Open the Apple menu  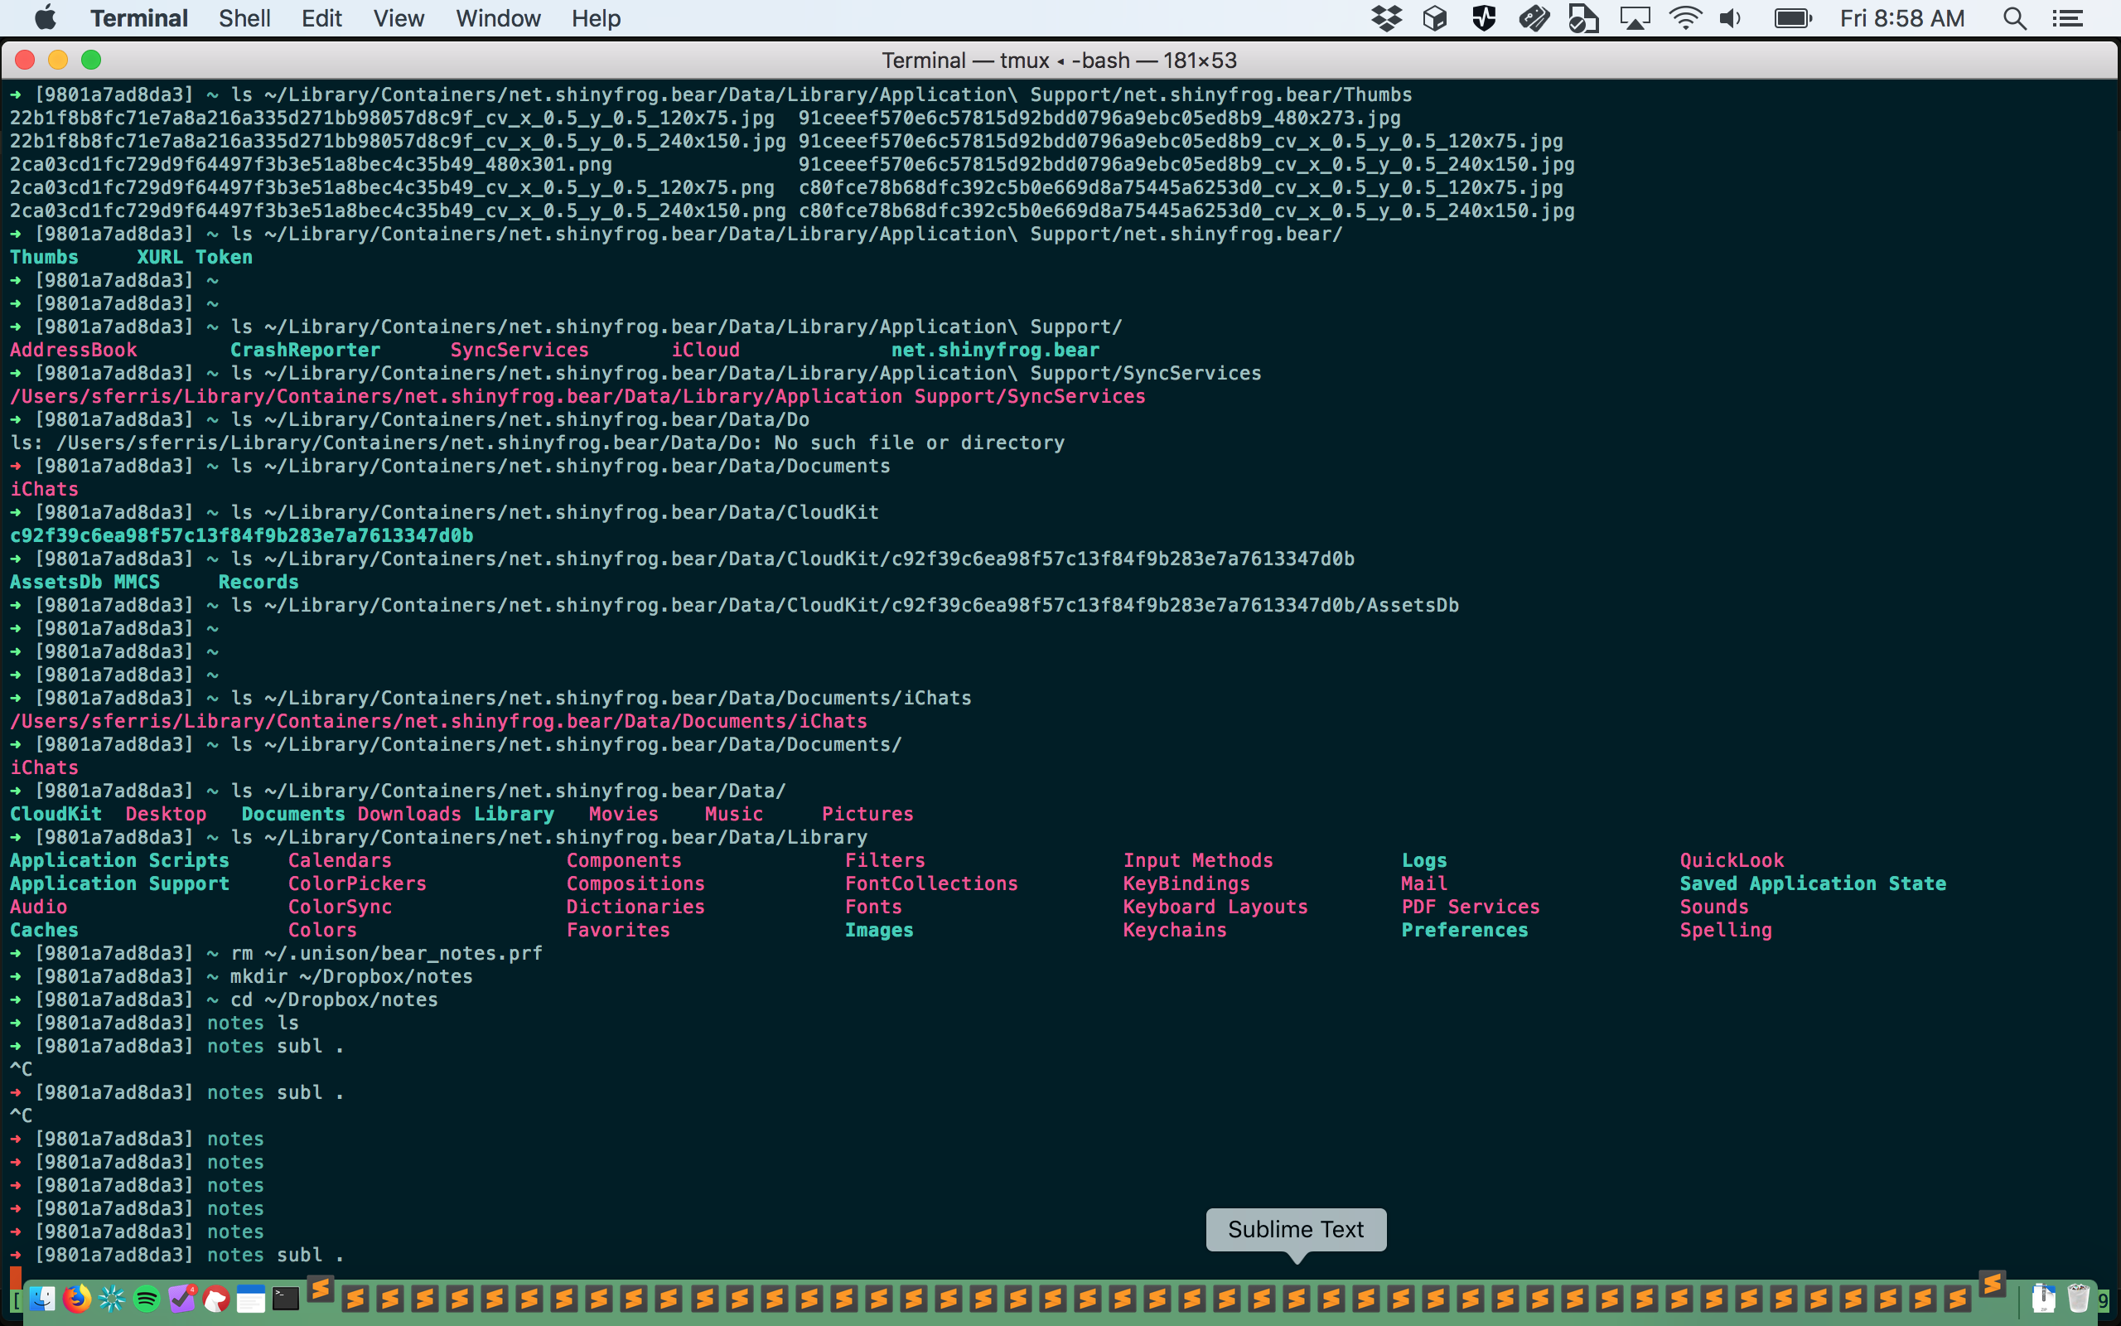[46, 18]
